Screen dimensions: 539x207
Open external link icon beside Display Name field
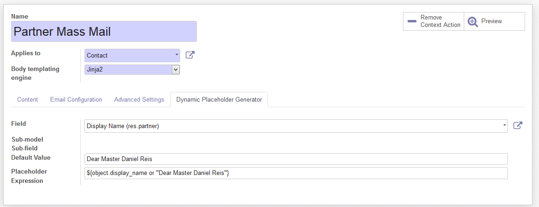(518, 125)
